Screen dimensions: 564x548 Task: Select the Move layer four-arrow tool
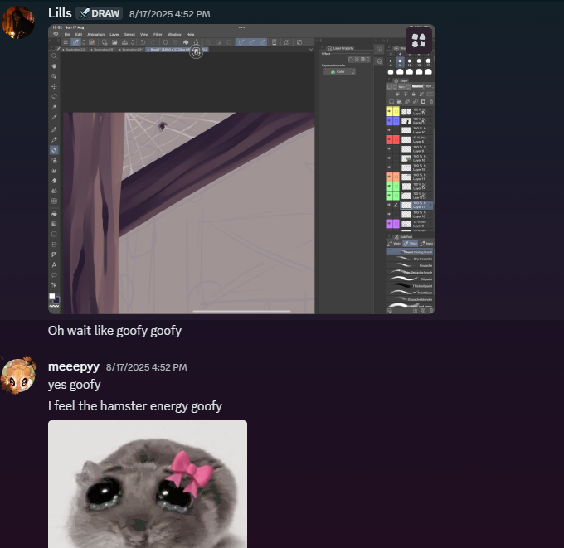pos(54,87)
